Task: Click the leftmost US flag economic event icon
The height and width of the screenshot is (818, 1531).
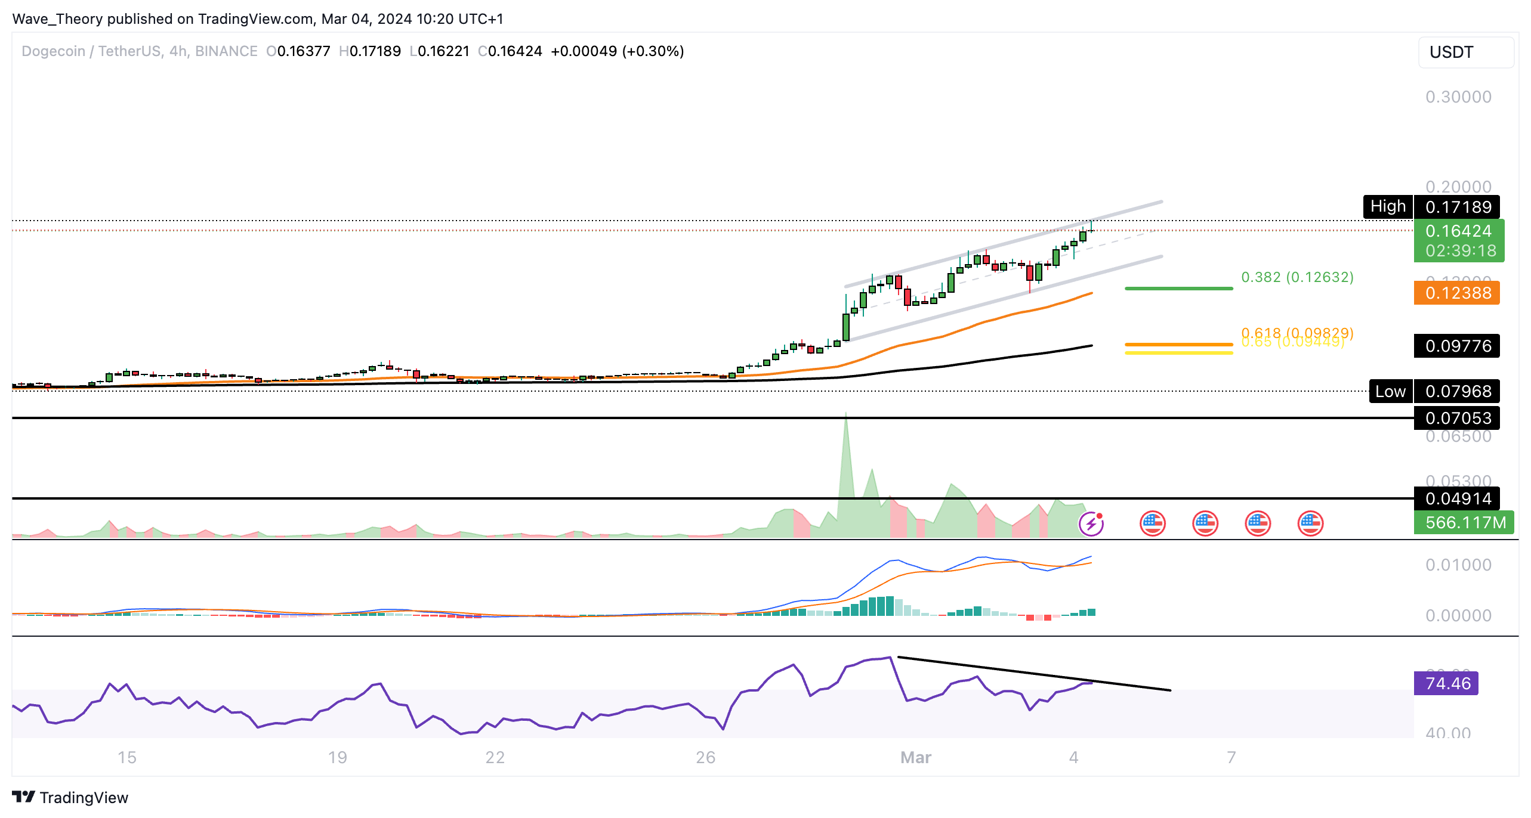Action: (1152, 524)
